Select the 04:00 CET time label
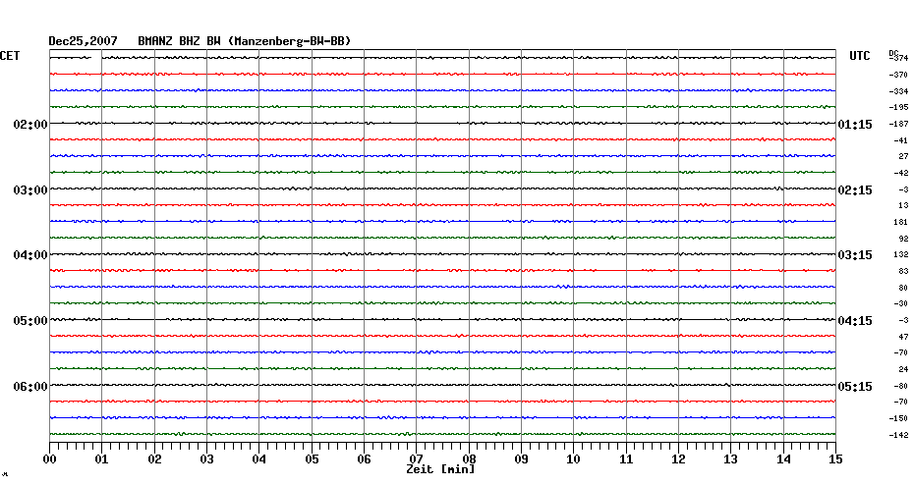Viewport: 914px width, 485px height. (30, 255)
